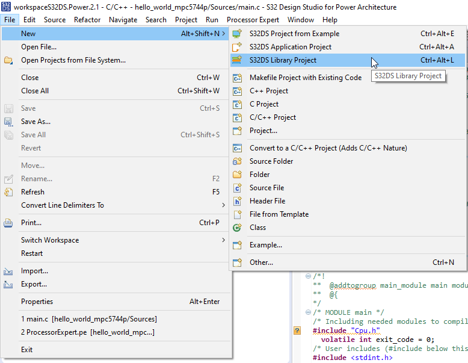Open the Source menu
This screenshot has height=363, width=468.
(55, 20)
